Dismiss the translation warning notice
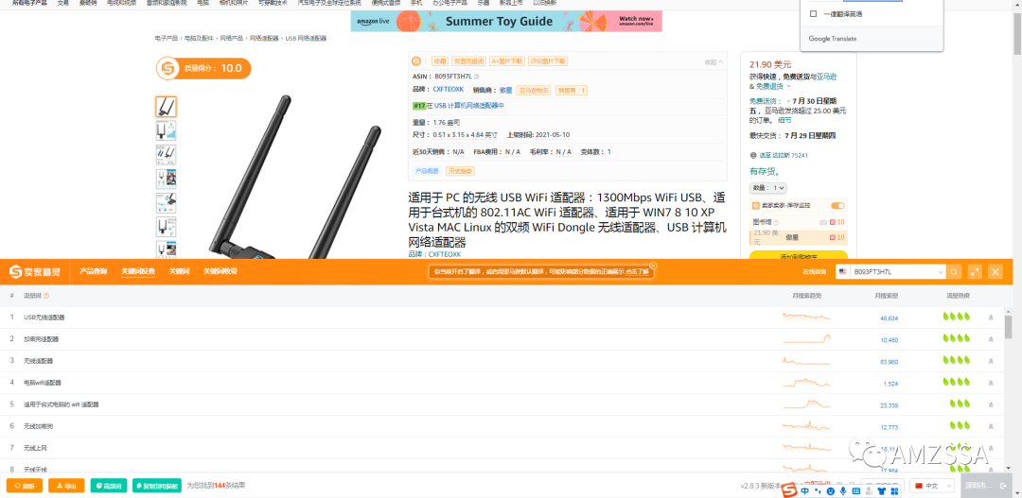 653,266
